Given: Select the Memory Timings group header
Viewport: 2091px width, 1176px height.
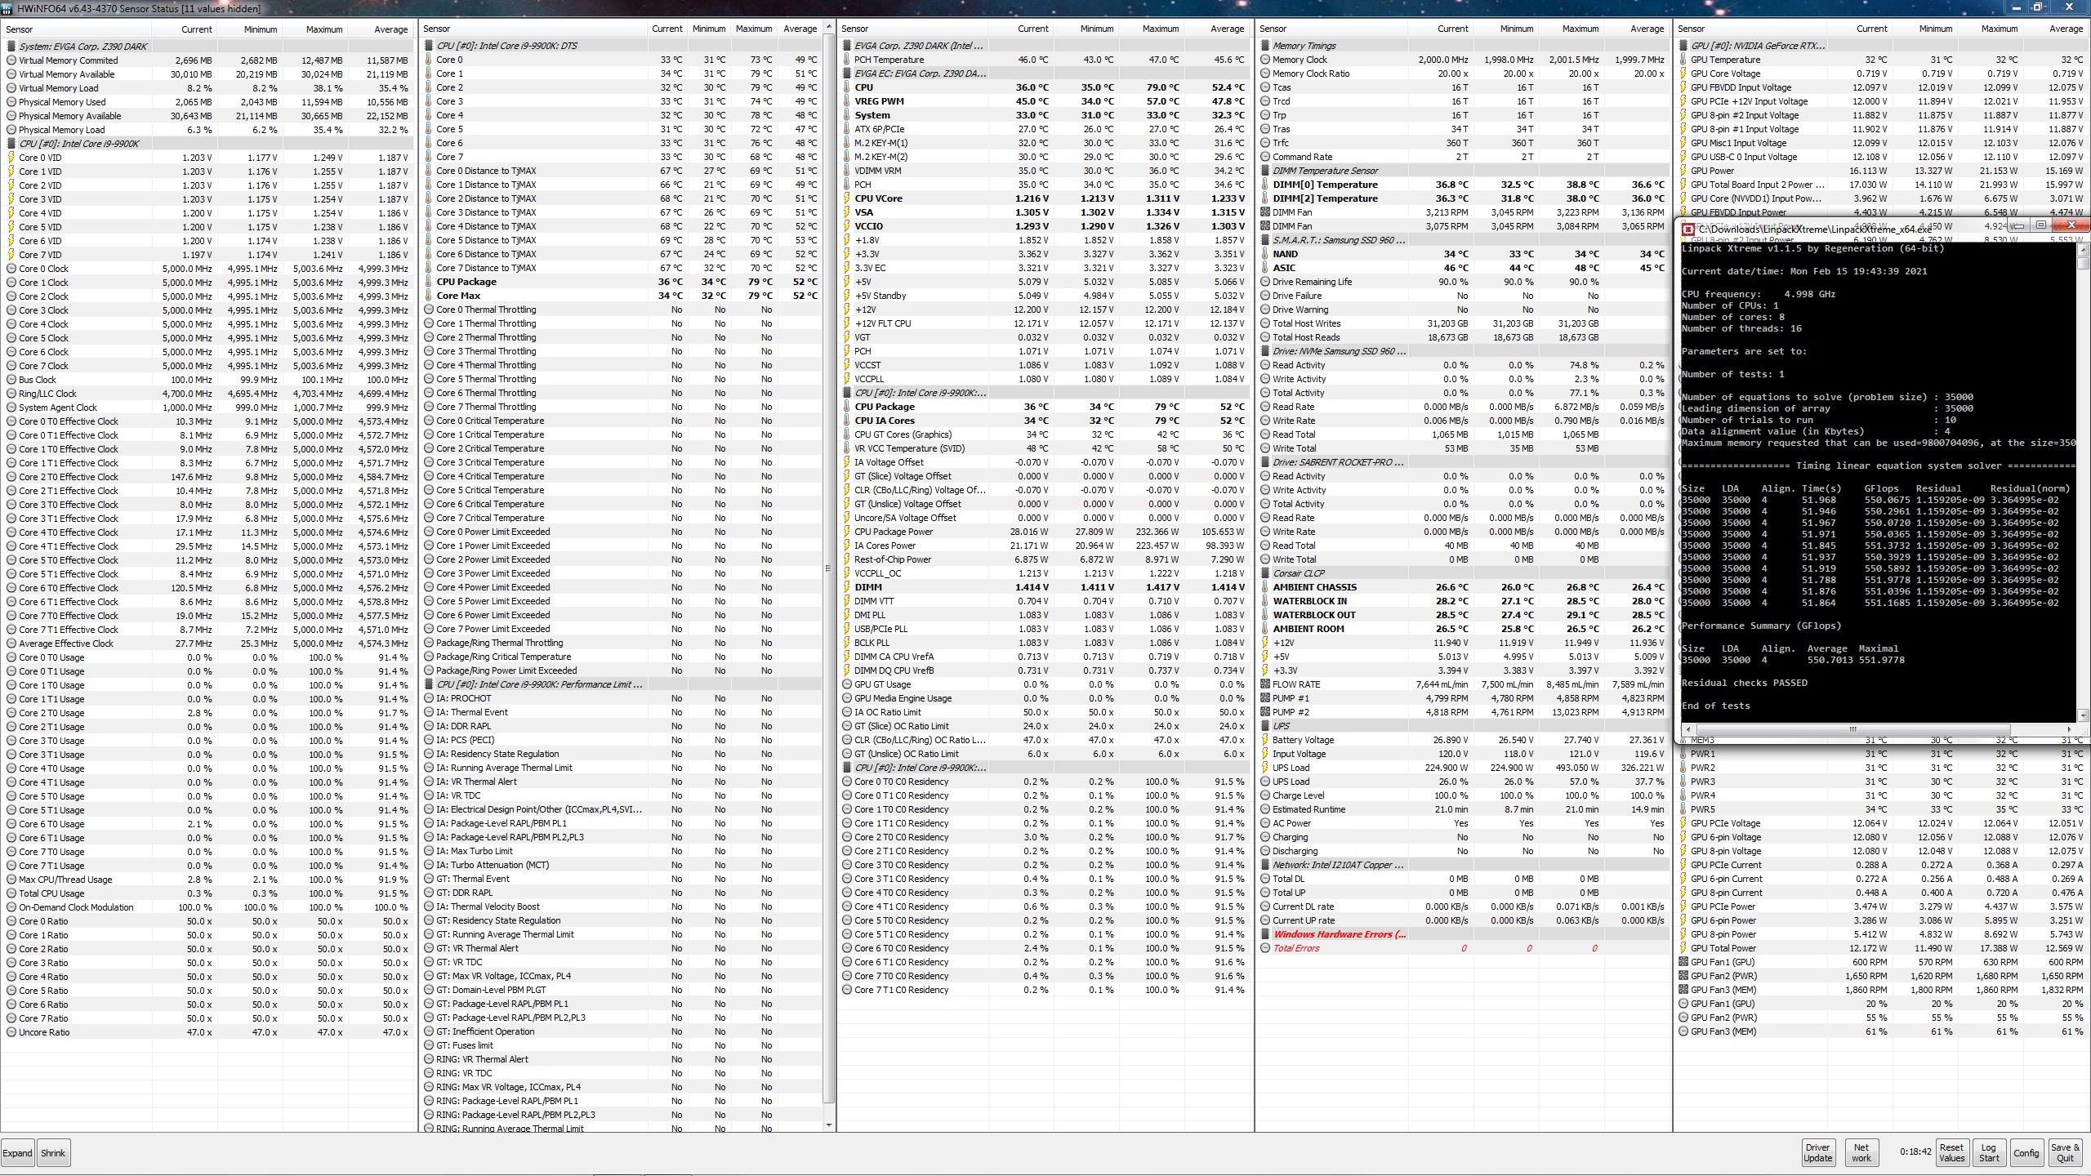Looking at the screenshot, I should (x=1462, y=46).
